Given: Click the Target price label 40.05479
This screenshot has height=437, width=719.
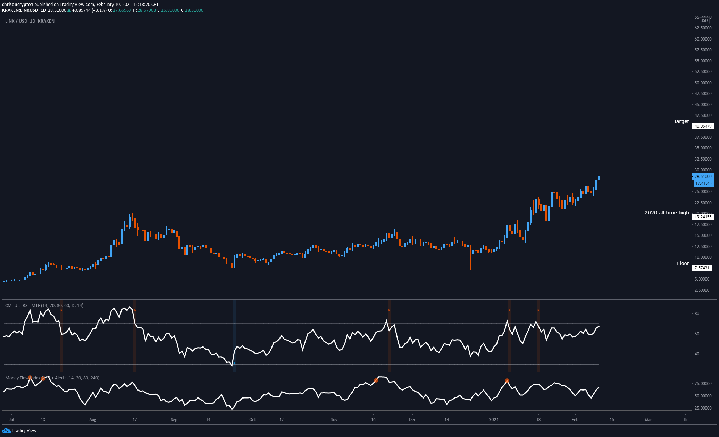Looking at the screenshot, I should [x=703, y=126].
